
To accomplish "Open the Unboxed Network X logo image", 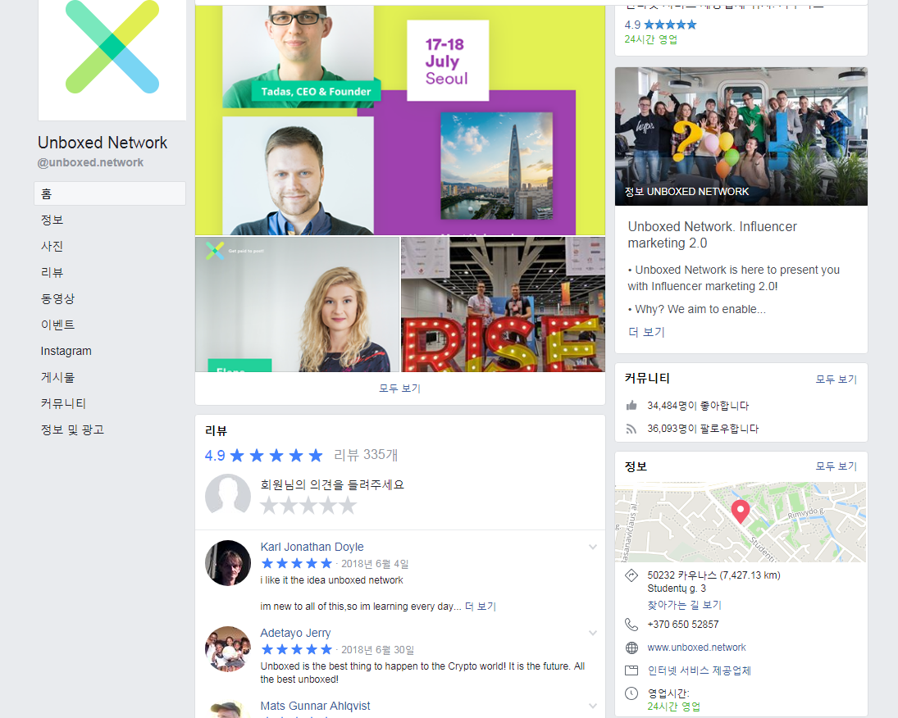I will 112,59.
